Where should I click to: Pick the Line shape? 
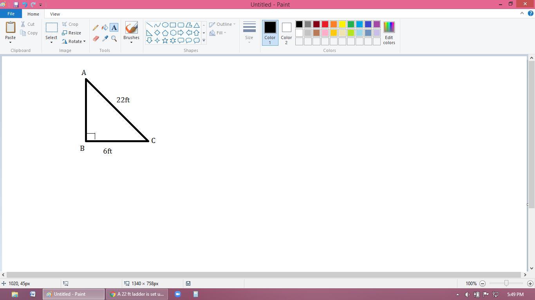(149, 25)
